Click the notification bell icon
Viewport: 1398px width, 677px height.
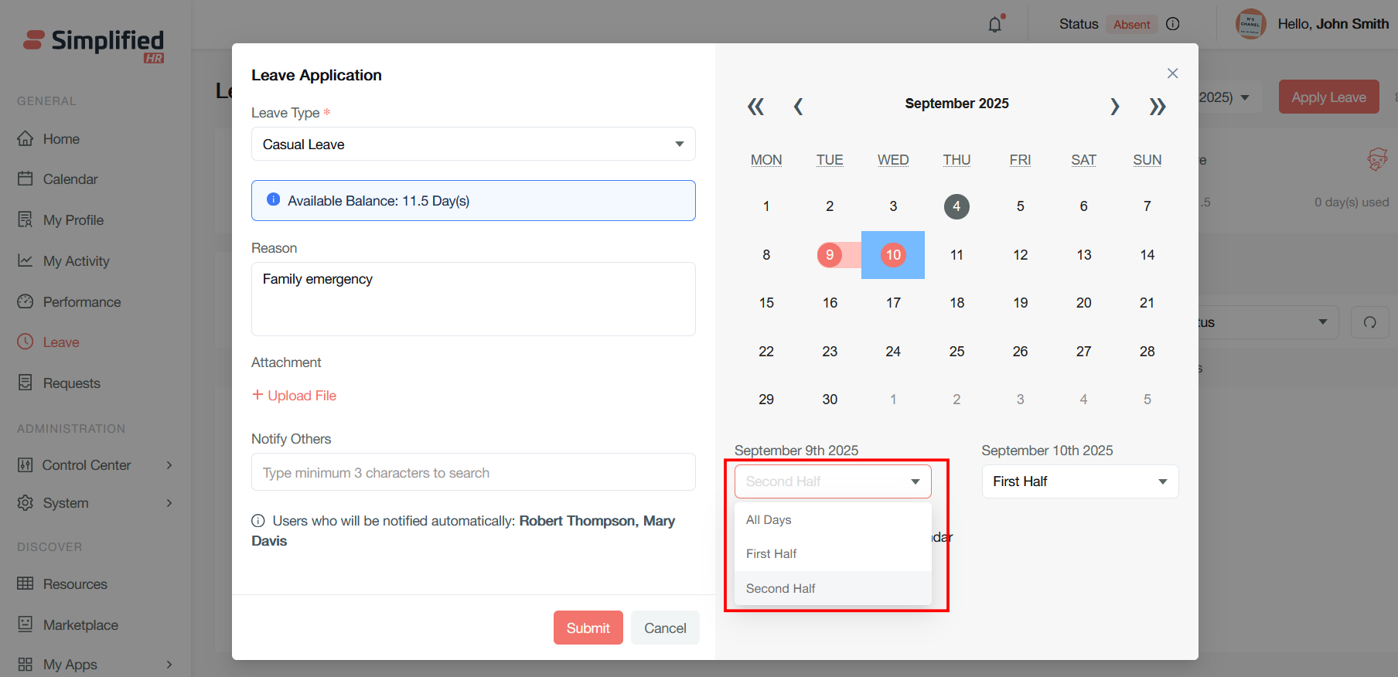995,25
